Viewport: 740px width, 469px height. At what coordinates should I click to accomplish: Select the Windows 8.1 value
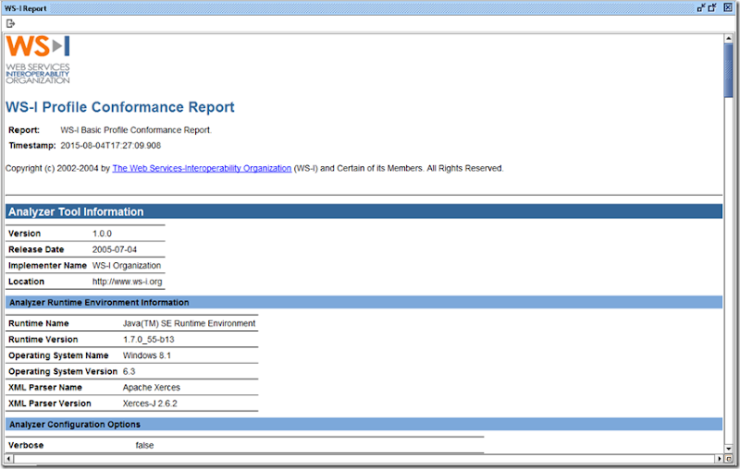pyautogui.click(x=147, y=355)
